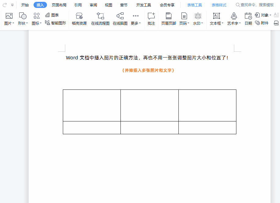Screen dimensions: 280x203
Task: Open the 表格样式 contextual tab
Action: tap(218, 5)
